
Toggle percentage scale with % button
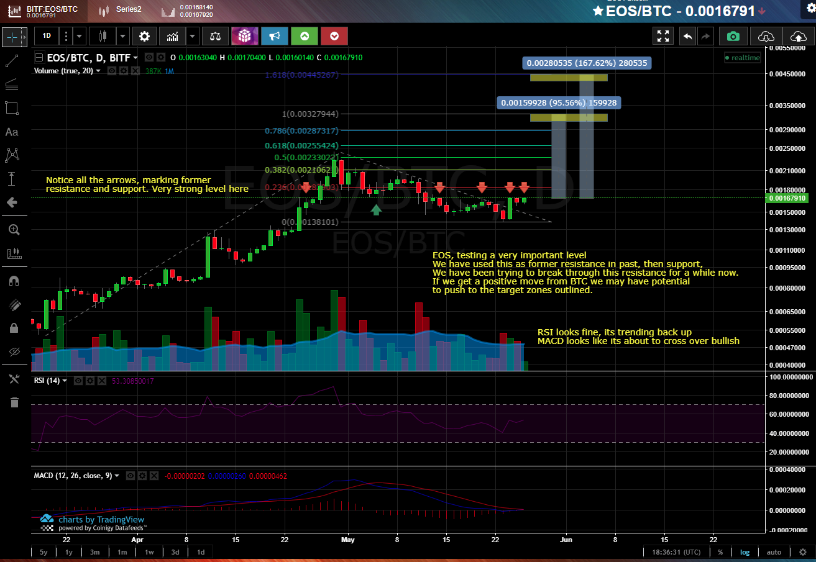coord(720,552)
